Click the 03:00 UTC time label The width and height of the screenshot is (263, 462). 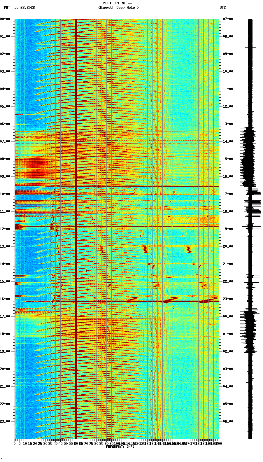(x=228, y=369)
